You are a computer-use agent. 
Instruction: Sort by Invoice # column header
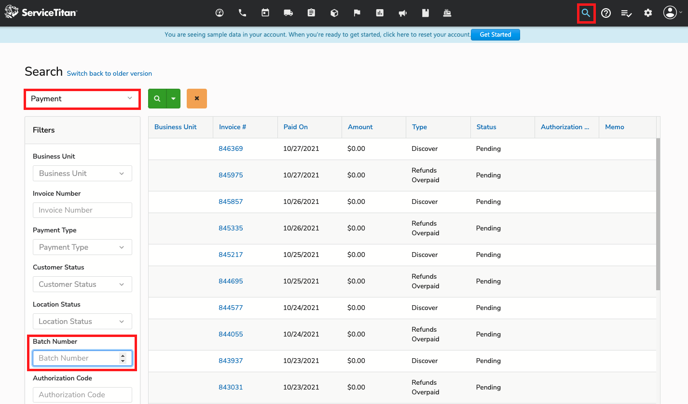tap(233, 127)
